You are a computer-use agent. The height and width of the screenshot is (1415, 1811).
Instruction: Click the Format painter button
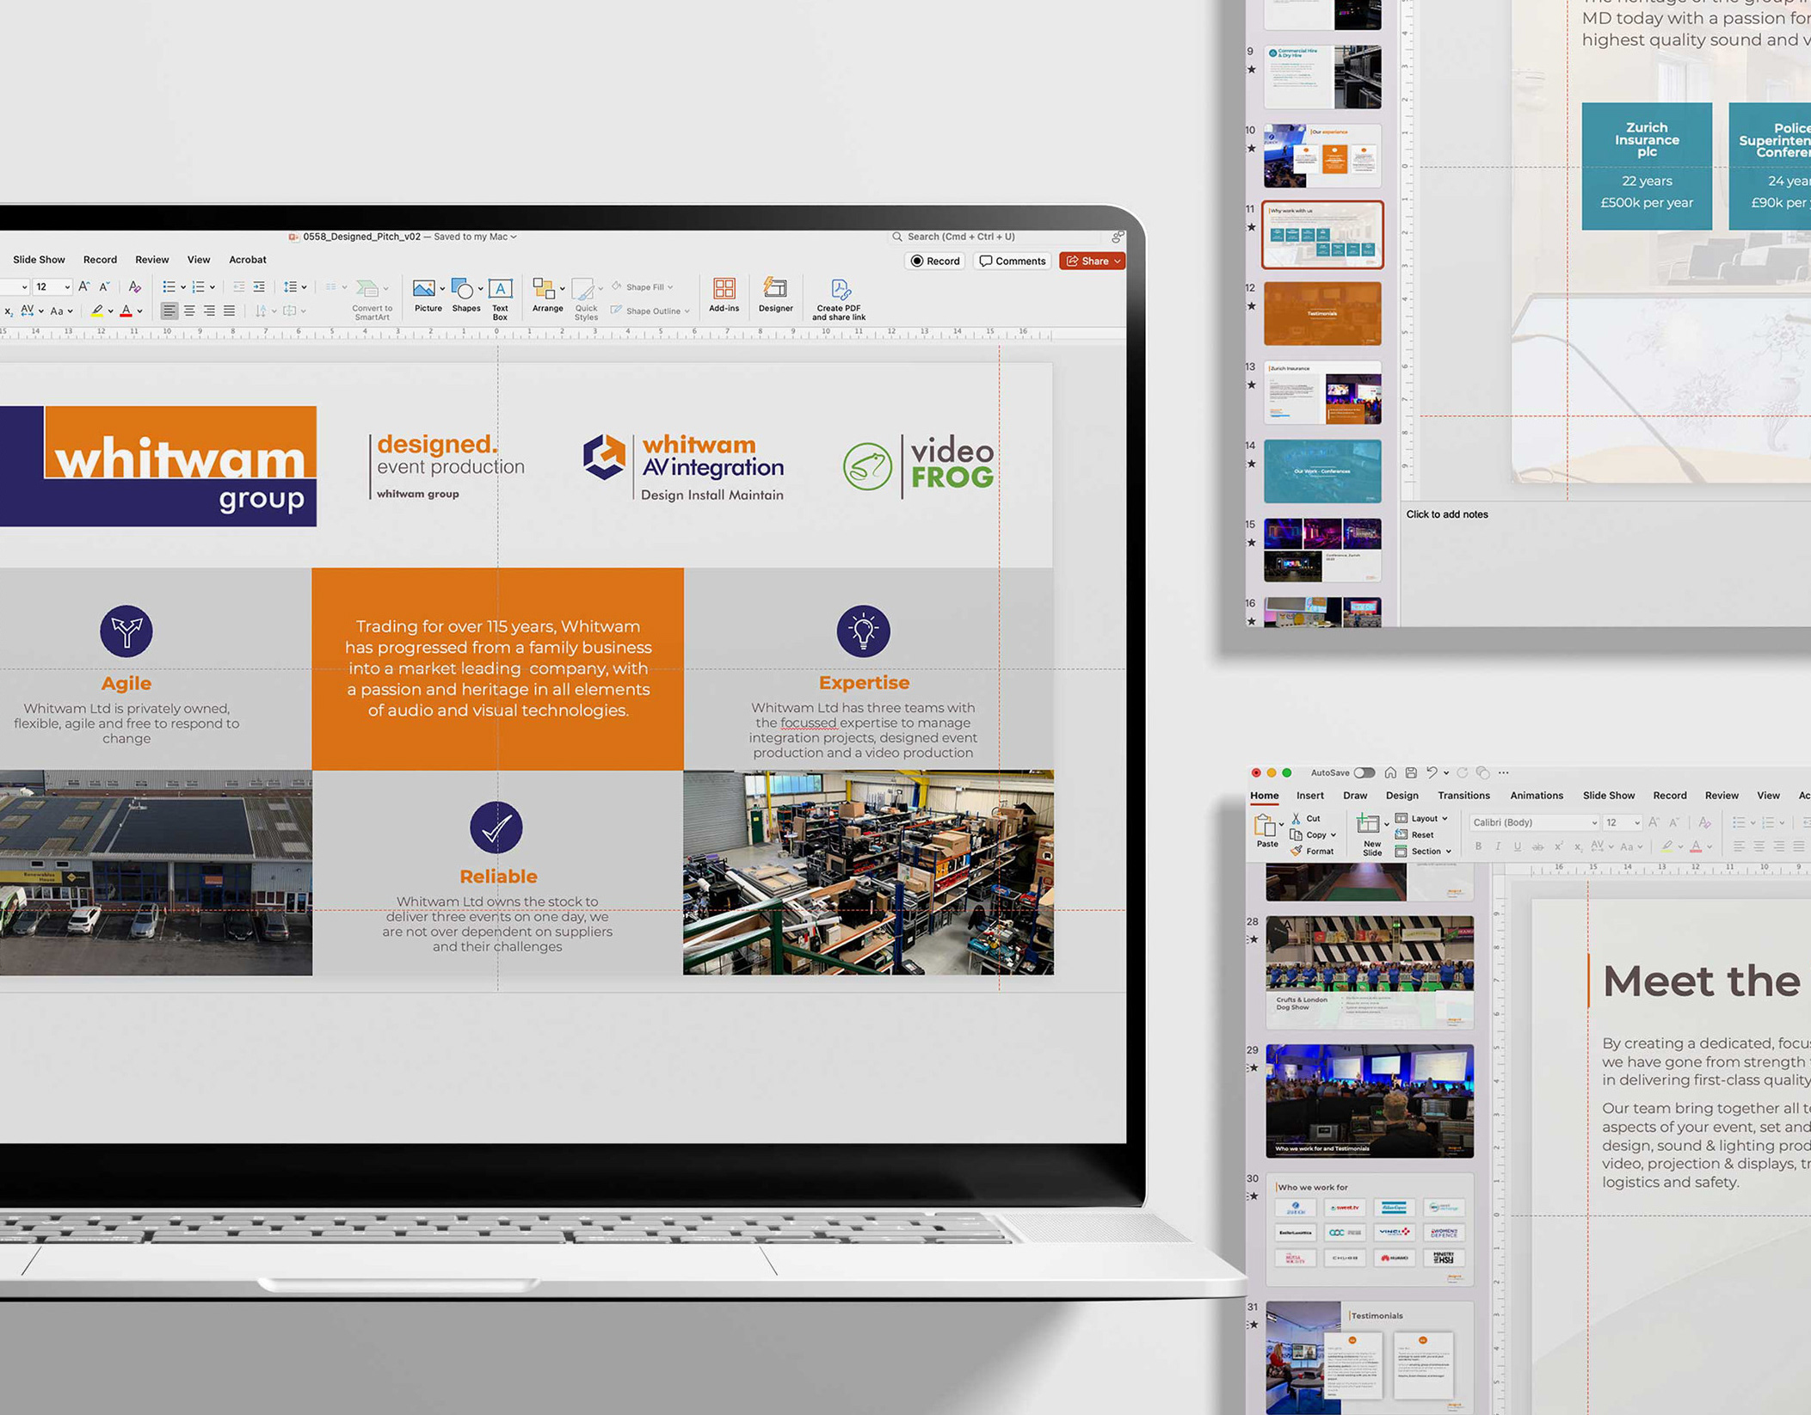pos(1313,852)
